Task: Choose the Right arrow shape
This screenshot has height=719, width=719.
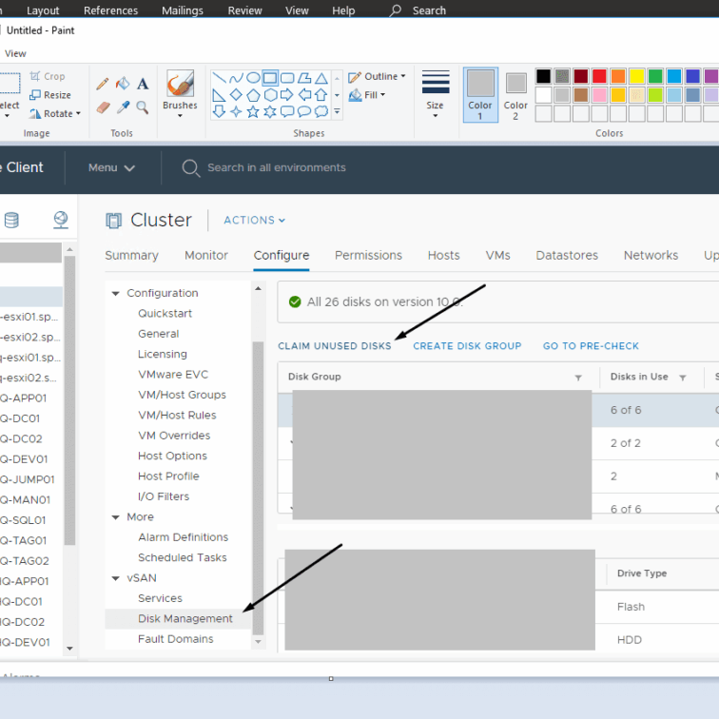Action: click(x=287, y=95)
